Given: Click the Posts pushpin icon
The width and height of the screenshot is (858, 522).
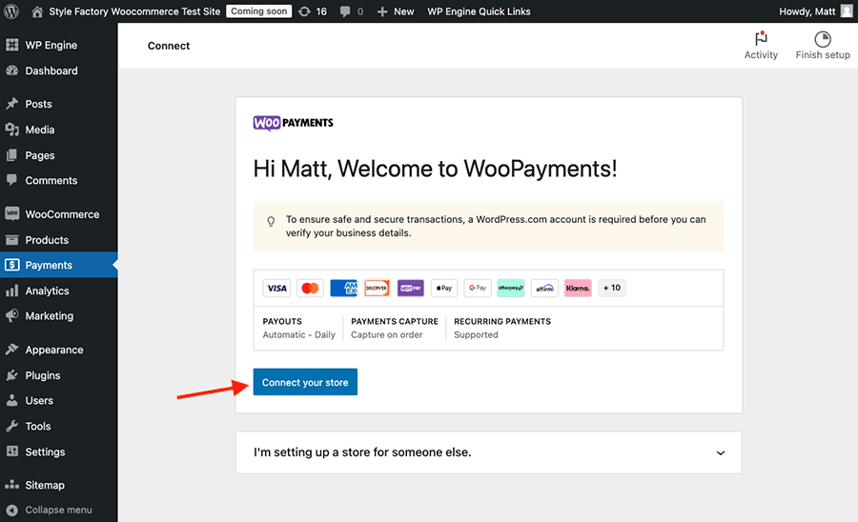Looking at the screenshot, I should [x=12, y=103].
